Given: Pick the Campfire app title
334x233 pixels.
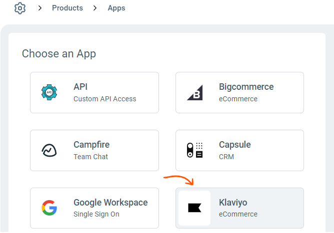Looking at the screenshot, I should point(91,145).
